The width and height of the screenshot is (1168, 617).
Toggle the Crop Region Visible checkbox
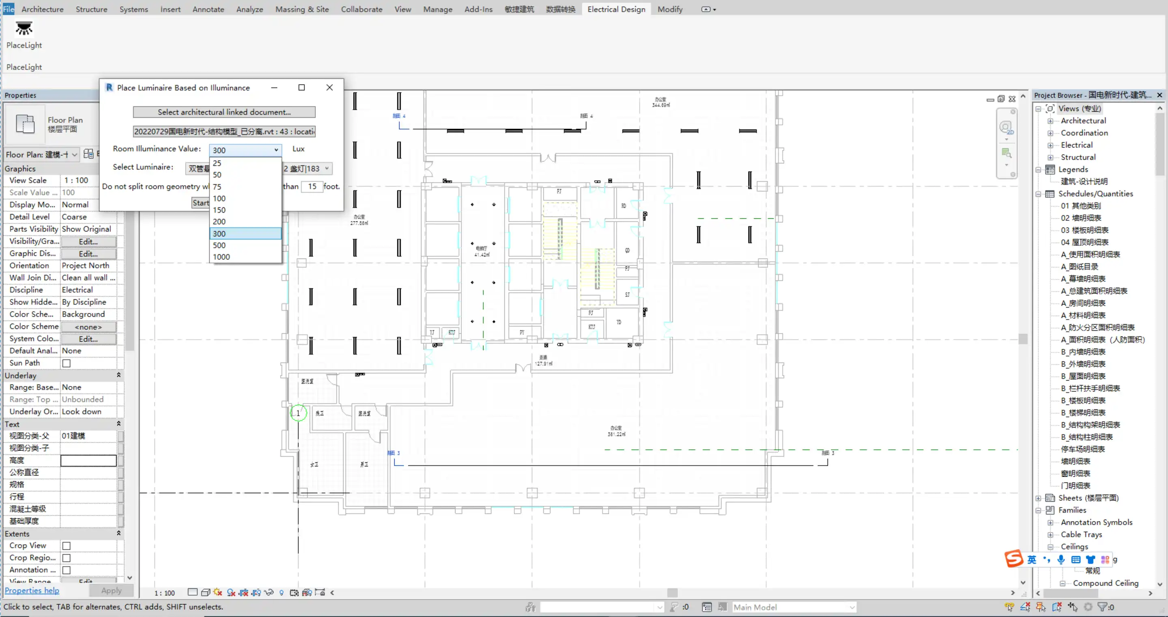pos(66,558)
